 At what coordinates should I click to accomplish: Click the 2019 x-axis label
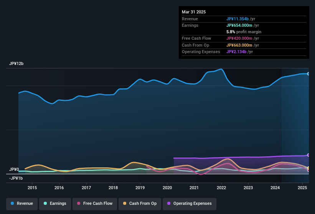[x=140, y=188]
